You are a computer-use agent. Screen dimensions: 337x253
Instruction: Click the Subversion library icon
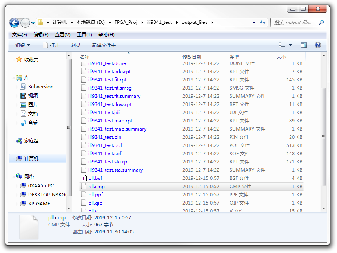click(23, 87)
